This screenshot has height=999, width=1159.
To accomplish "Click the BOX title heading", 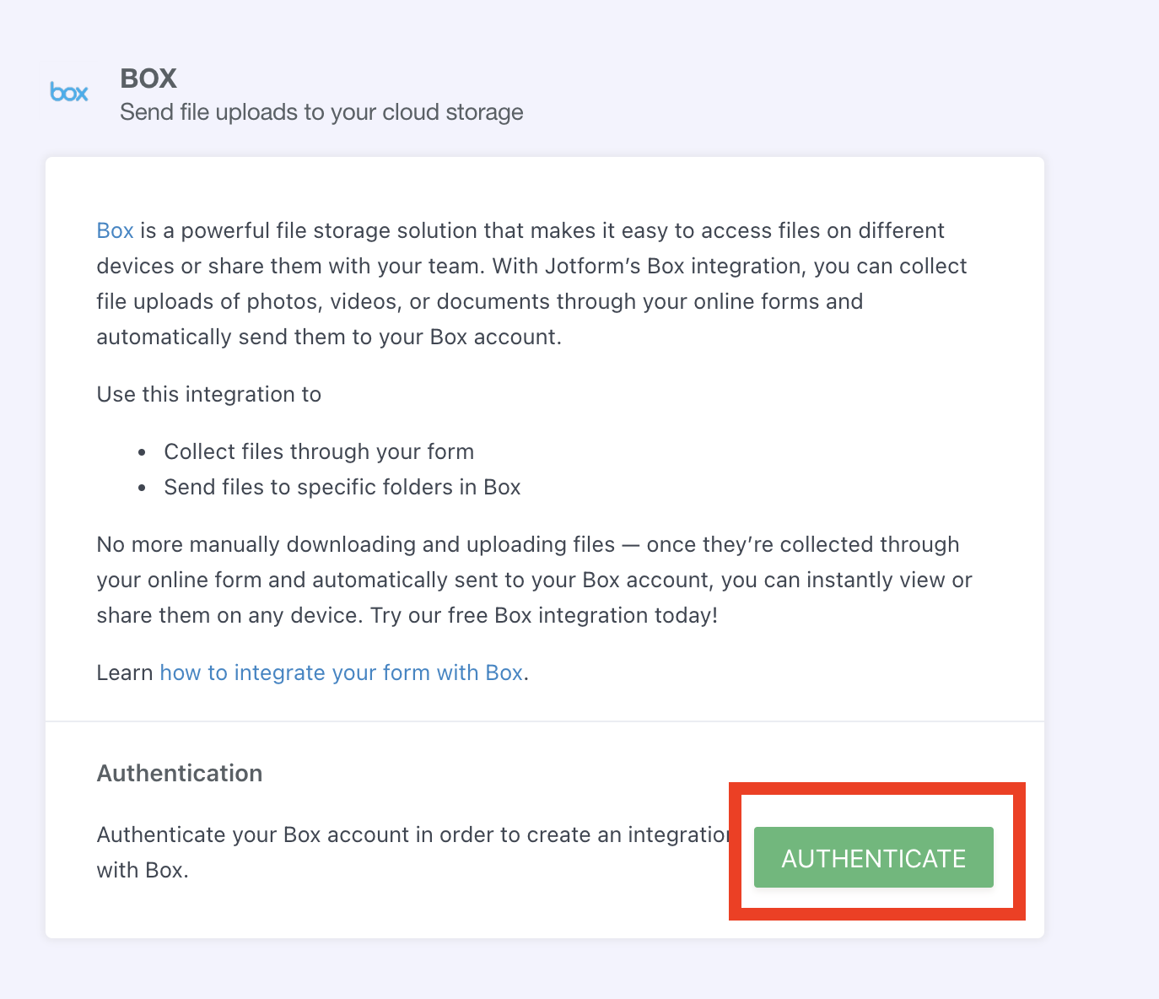I will tap(148, 78).
